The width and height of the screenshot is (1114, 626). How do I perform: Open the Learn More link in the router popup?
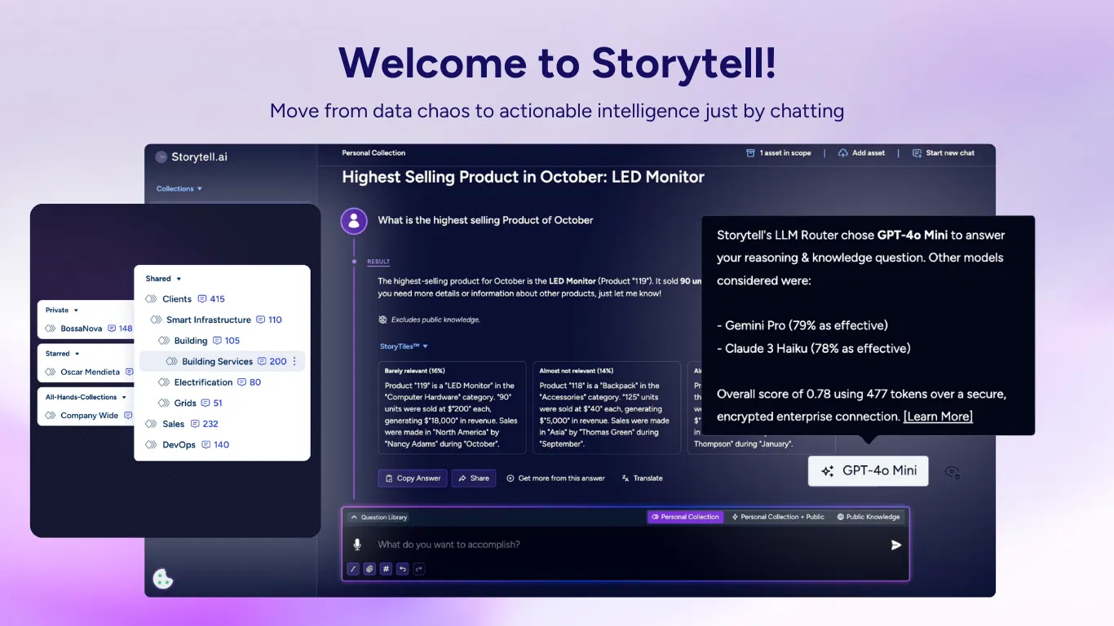[938, 416]
